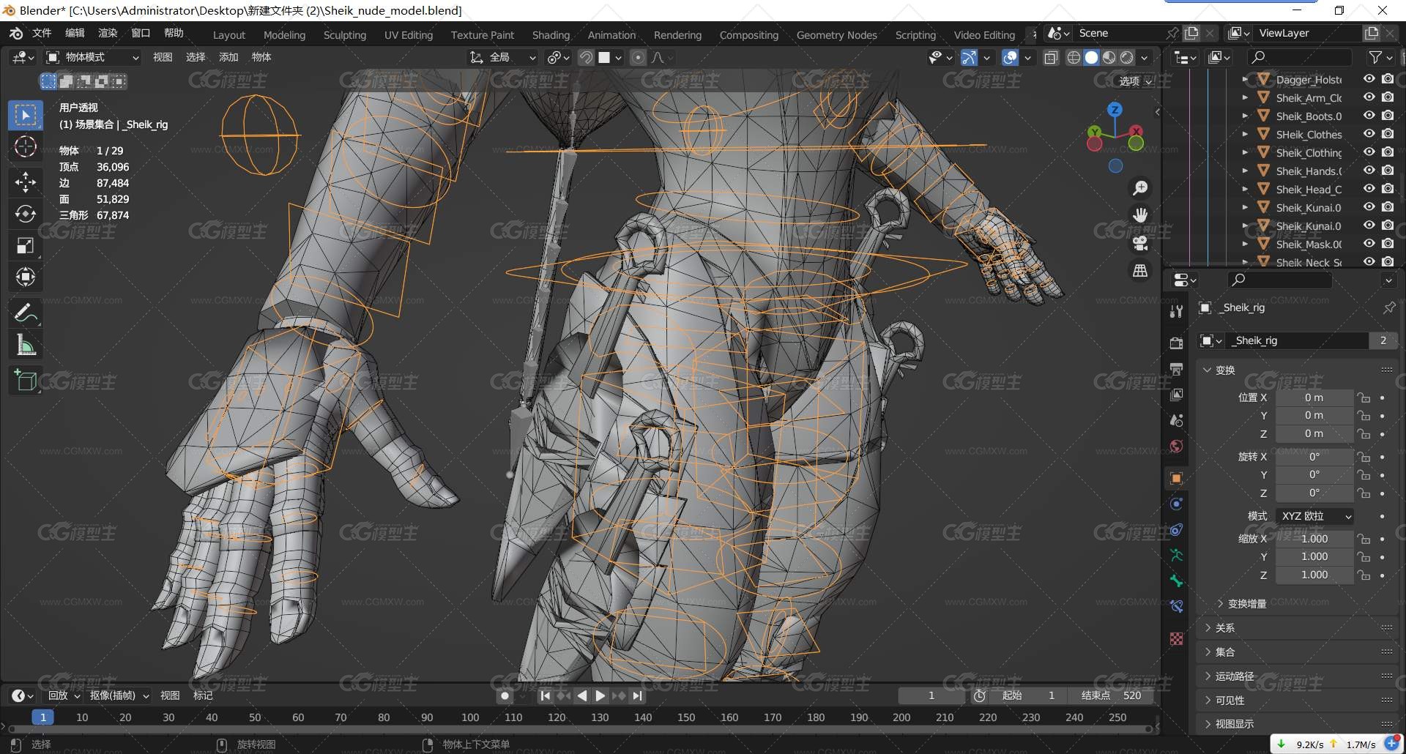Switch to material preview shading
The width and height of the screenshot is (1406, 754).
1109,58
